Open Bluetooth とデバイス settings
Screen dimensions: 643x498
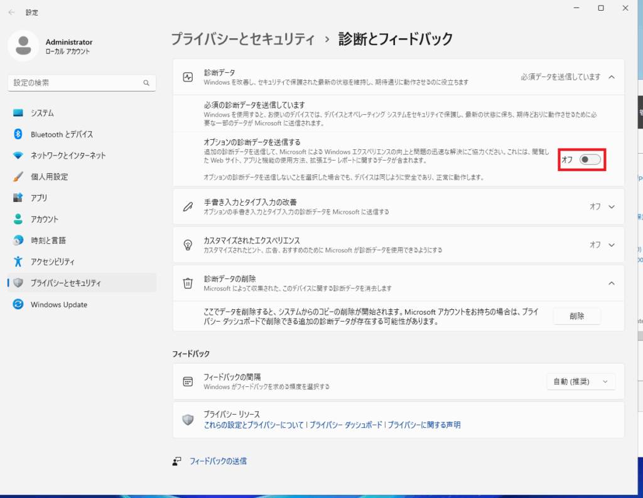[x=62, y=134]
